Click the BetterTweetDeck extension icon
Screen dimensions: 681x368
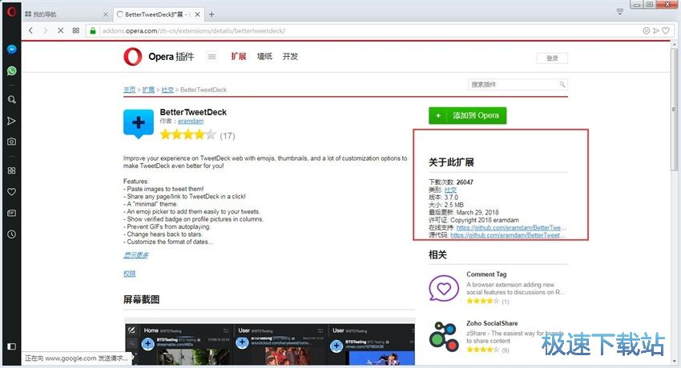click(139, 123)
